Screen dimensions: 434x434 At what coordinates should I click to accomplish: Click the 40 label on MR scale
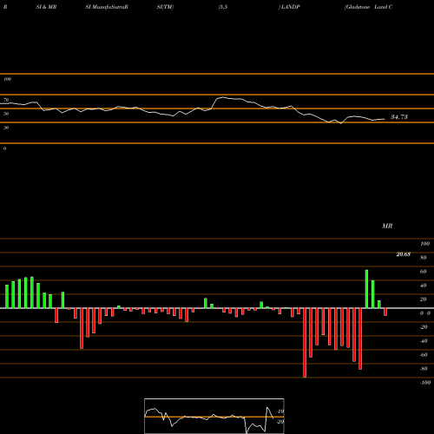tap(424, 286)
